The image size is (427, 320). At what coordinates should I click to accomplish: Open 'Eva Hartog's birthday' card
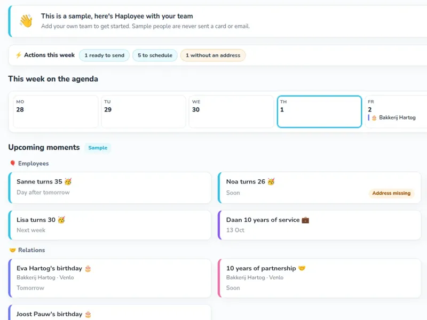[x=110, y=278]
